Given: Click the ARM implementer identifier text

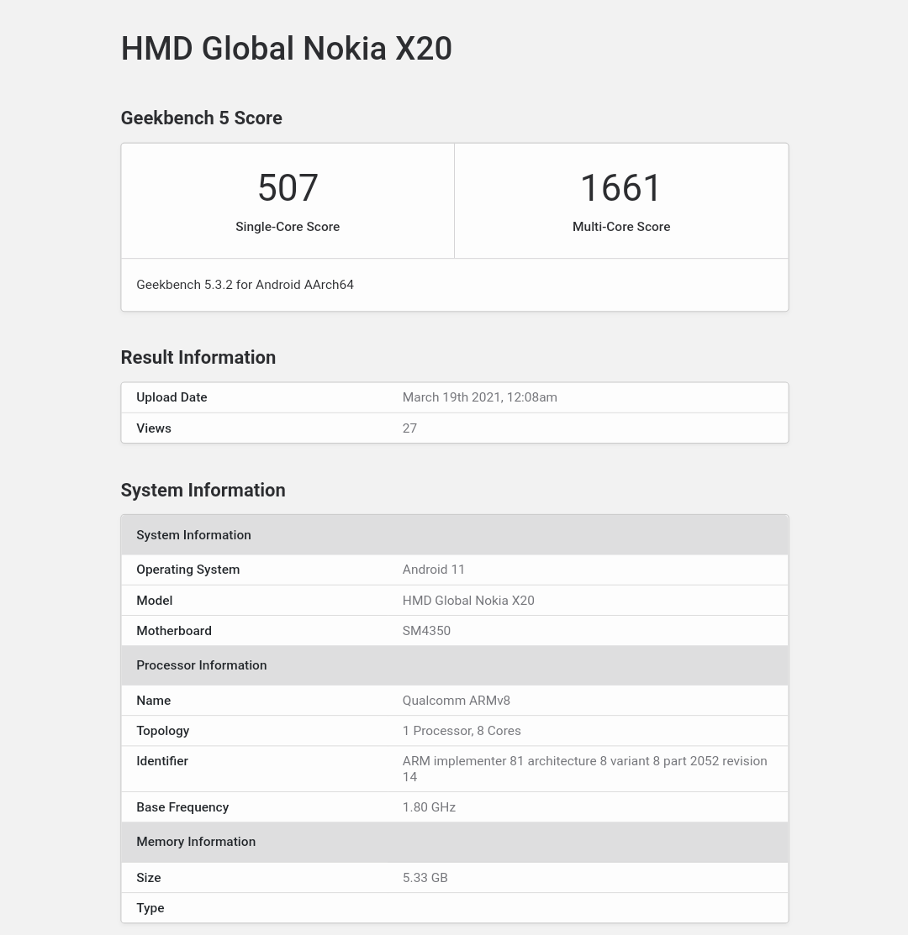Looking at the screenshot, I should point(583,761).
